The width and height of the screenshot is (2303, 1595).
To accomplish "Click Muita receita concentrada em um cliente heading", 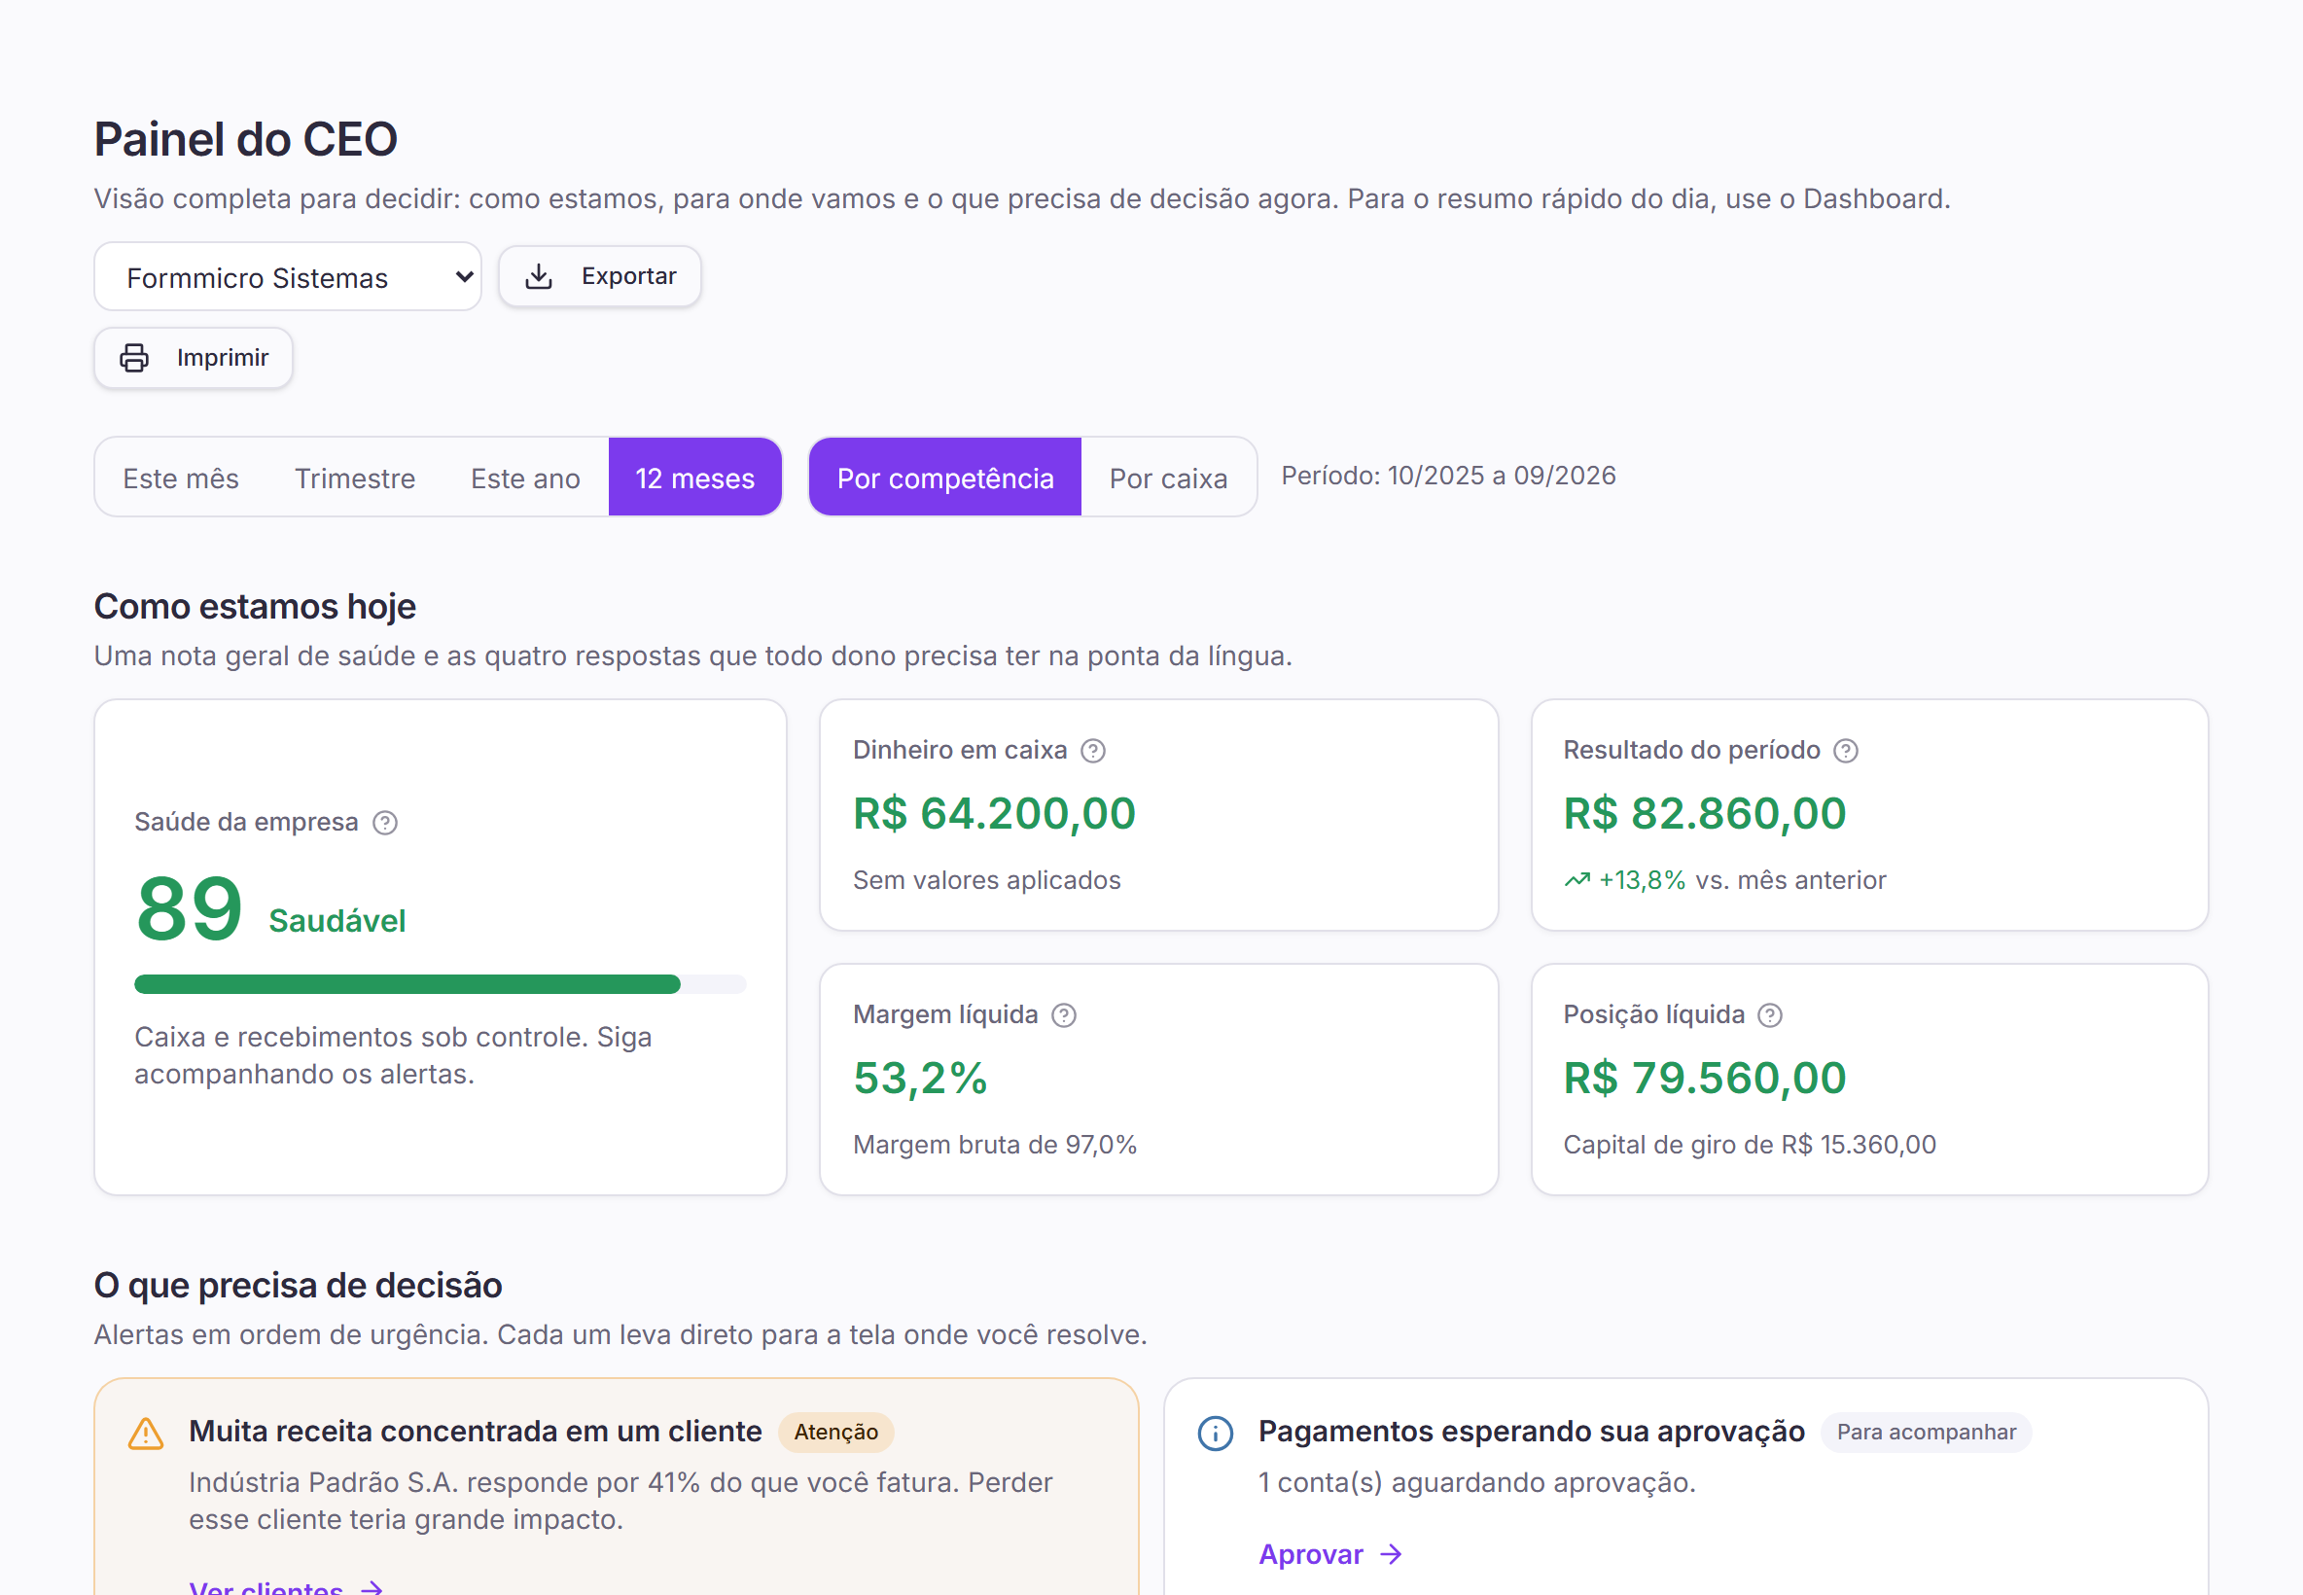I will (x=476, y=1431).
